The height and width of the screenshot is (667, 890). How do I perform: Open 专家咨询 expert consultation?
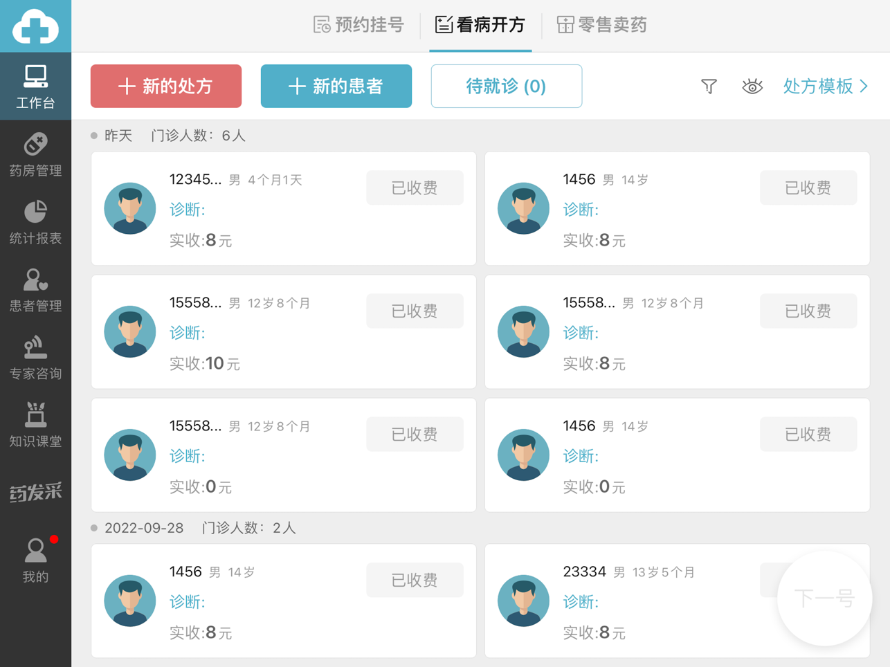tap(35, 358)
